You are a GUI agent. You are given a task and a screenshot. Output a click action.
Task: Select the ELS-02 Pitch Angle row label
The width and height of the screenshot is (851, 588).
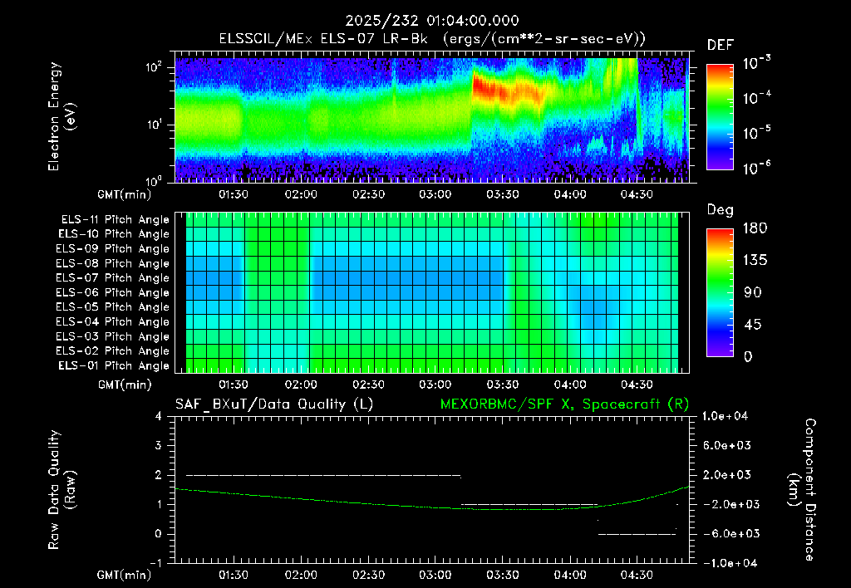(x=113, y=351)
